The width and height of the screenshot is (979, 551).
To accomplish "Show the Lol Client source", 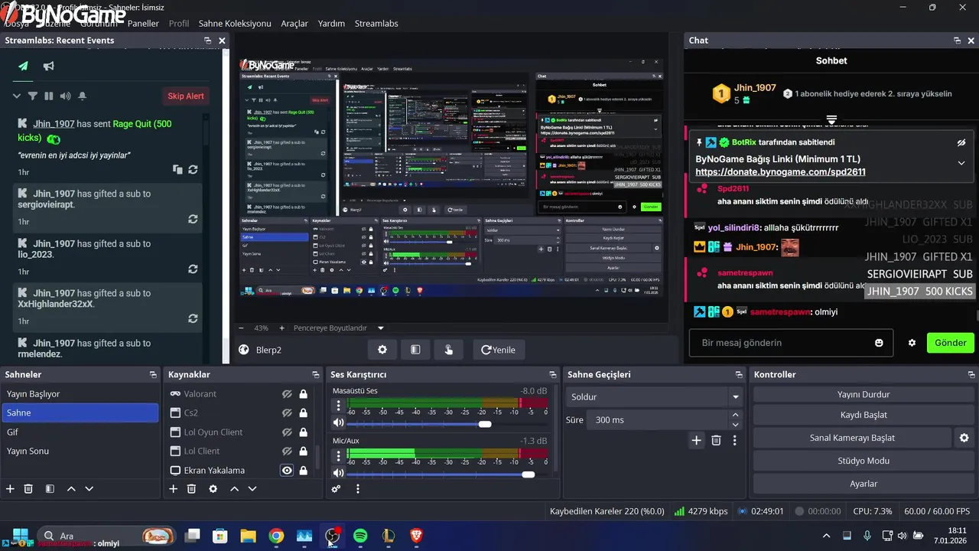I will 287,452.
